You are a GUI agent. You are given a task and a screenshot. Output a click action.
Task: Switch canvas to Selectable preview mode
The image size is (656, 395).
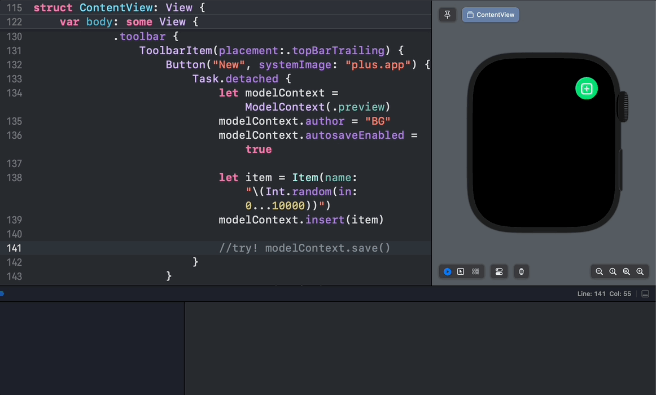click(x=461, y=271)
